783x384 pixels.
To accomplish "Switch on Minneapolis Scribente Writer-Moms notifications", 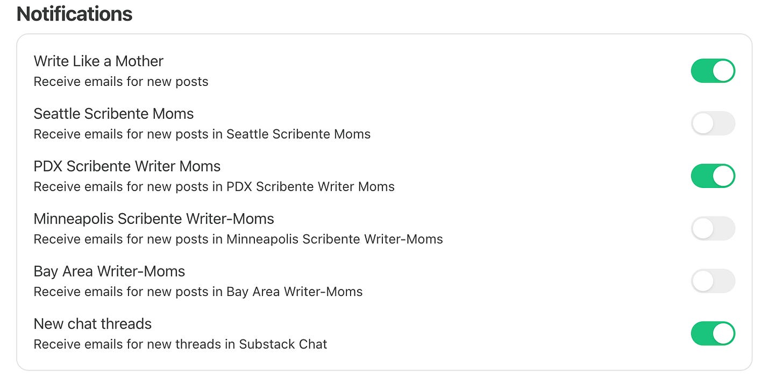I will point(713,228).
